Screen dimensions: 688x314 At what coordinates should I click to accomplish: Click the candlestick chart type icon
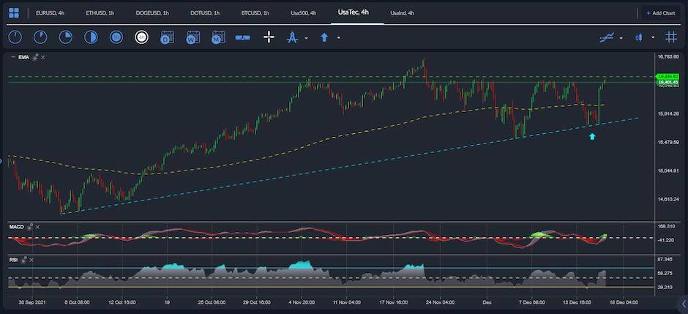click(638, 38)
